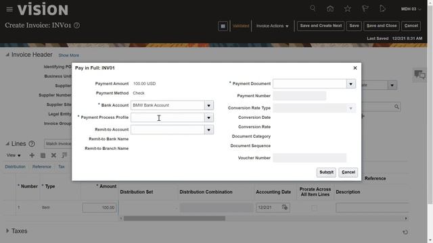Click the search magnifier in header
The image size is (433, 243).
point(313,9)
